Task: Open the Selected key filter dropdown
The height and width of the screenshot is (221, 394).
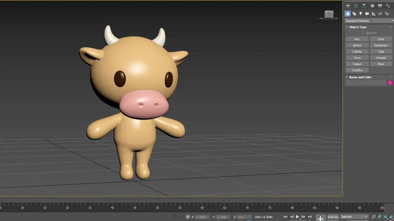Action: [354, 217]
